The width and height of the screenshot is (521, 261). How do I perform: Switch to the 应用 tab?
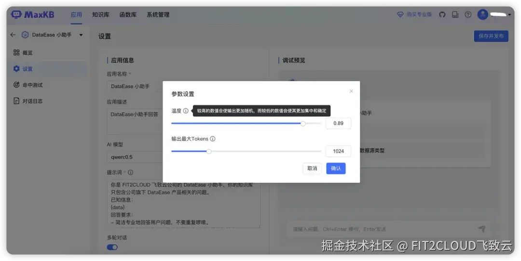[x=76, y=14]
